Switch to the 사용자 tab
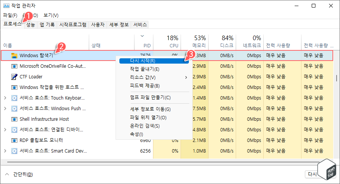Screen dimensions: 340x184 [x=98, y=25]
